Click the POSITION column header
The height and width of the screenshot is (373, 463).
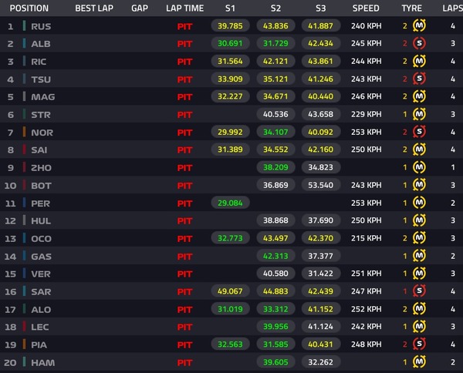29,8
